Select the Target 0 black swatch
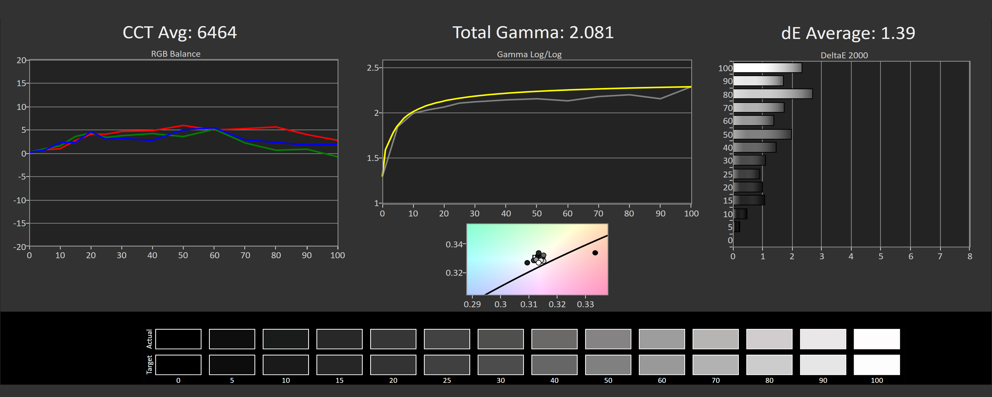 coord(178,365)
